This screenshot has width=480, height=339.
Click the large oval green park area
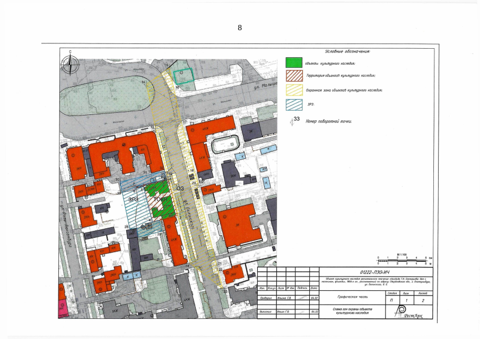105,101
